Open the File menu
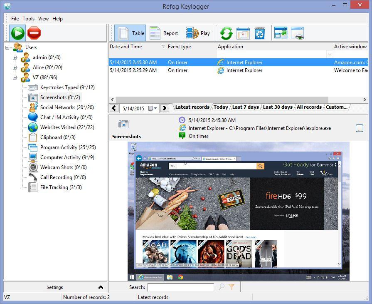Screen dimensions: 372x304 pos(15,19)
